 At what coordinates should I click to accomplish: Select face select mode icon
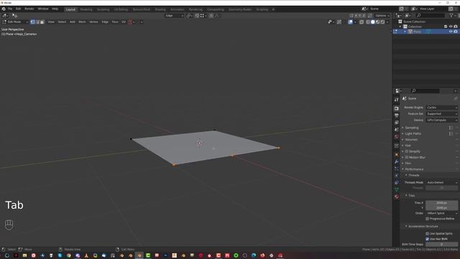pos(42,22)
